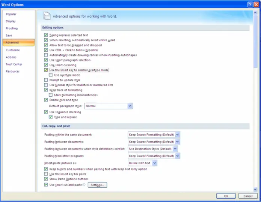The width and height of the screenshot is (261, 202).
Task: Open style definitions conflict paste dropdown
Action: (152, 149)
